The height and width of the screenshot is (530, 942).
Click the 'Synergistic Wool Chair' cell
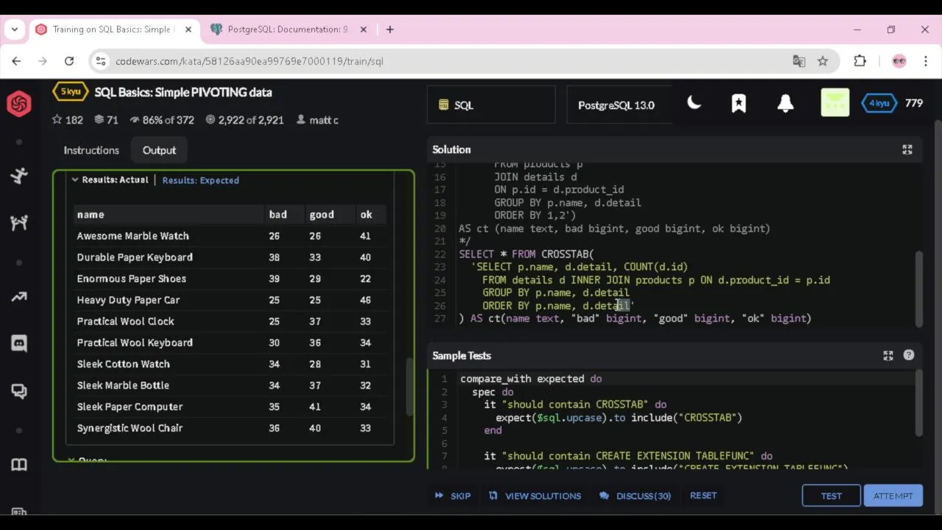pyautogui.click(x=130, y=428)
